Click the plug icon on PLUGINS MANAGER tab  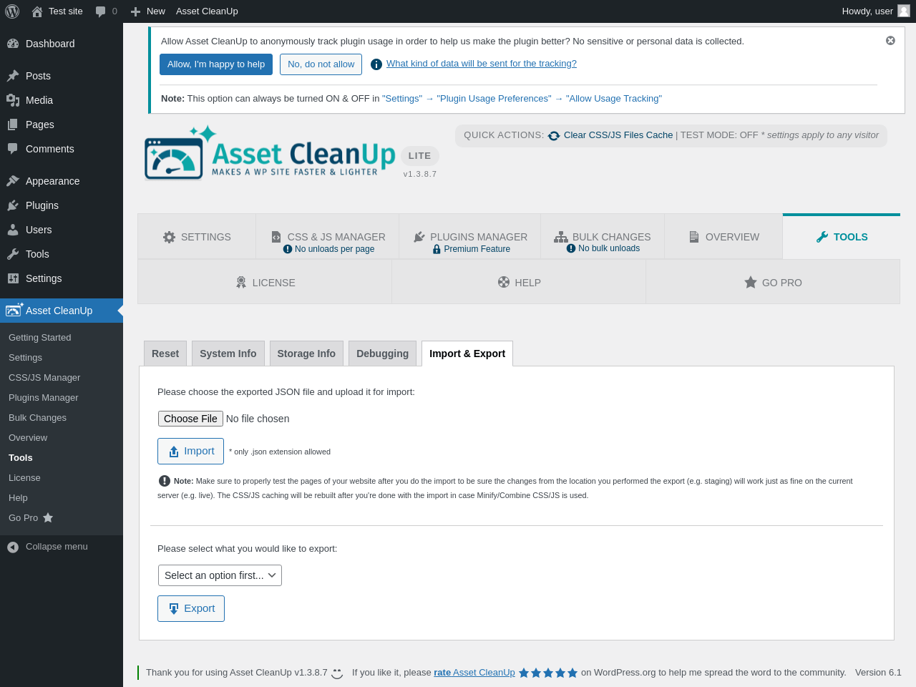[419, 237]
